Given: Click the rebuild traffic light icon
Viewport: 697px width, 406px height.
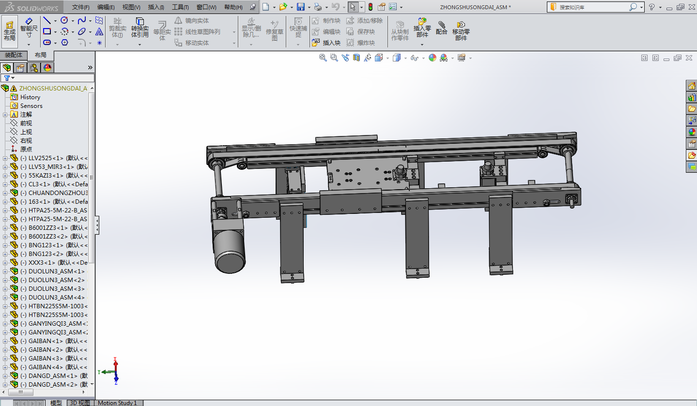Looking at the screenshot, I should point(371,7).
